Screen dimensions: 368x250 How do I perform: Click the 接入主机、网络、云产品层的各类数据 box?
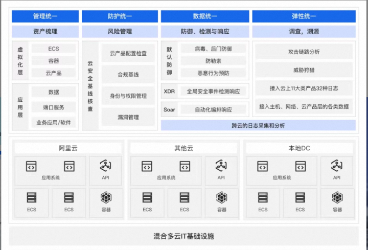(304, 106)
